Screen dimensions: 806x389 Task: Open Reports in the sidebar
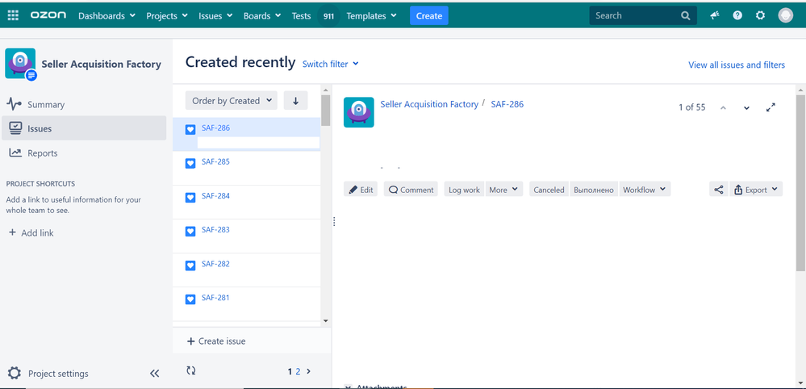click(x=84, y=153)
